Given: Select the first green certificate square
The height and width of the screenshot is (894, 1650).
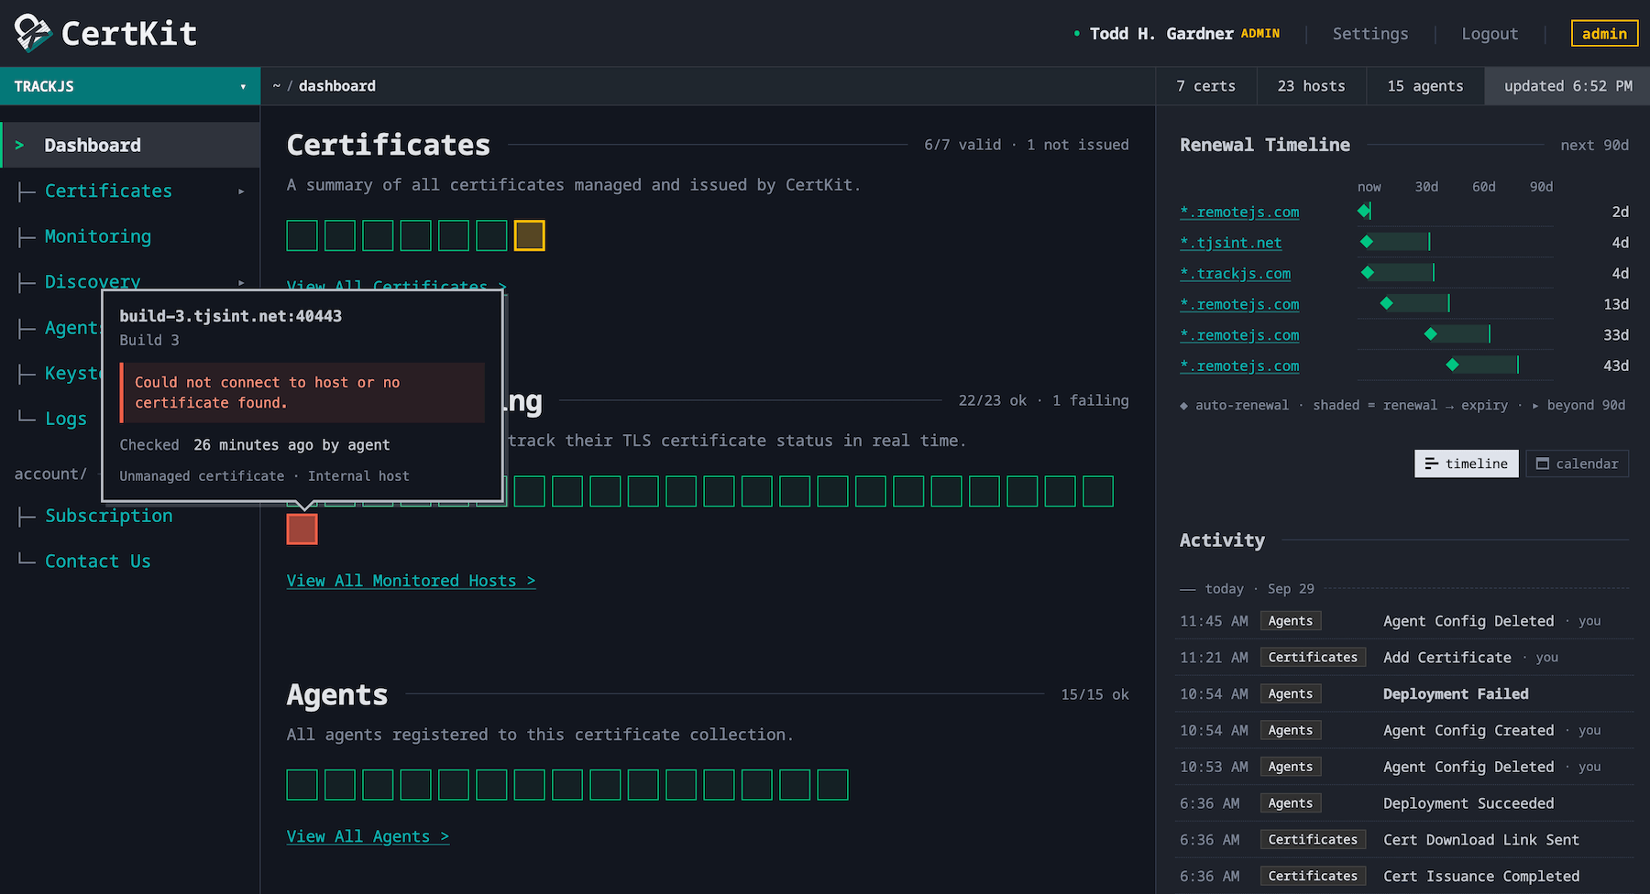Looking at the screenshot, I should click(x=302, y=235).
